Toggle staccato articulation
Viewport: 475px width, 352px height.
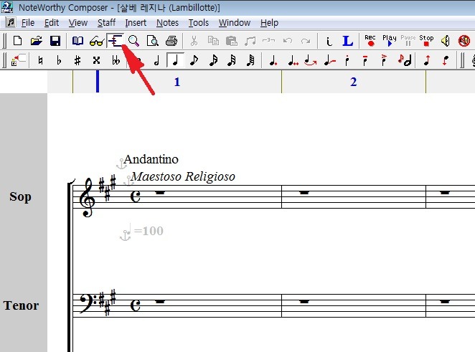[x=347, y=60]
